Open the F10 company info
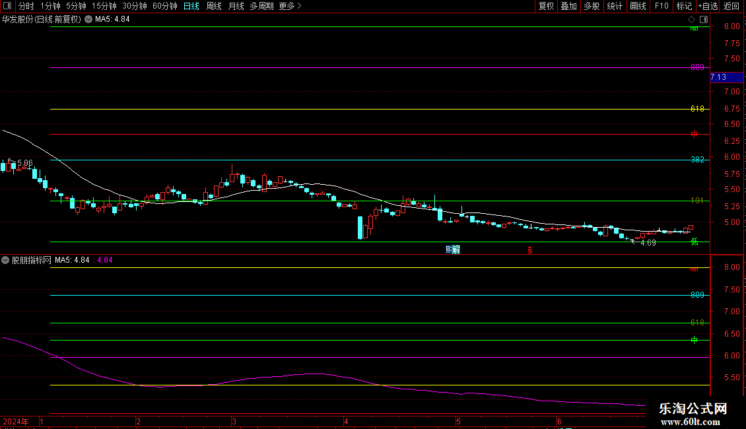Screen dimensions: 746x429 point(661,6)
